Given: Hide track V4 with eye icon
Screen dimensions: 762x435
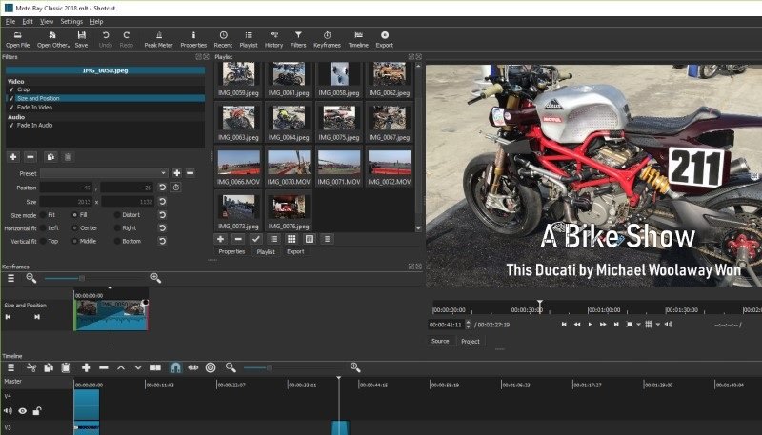Looking at the screenshot, I should click(x=22, y=410).
